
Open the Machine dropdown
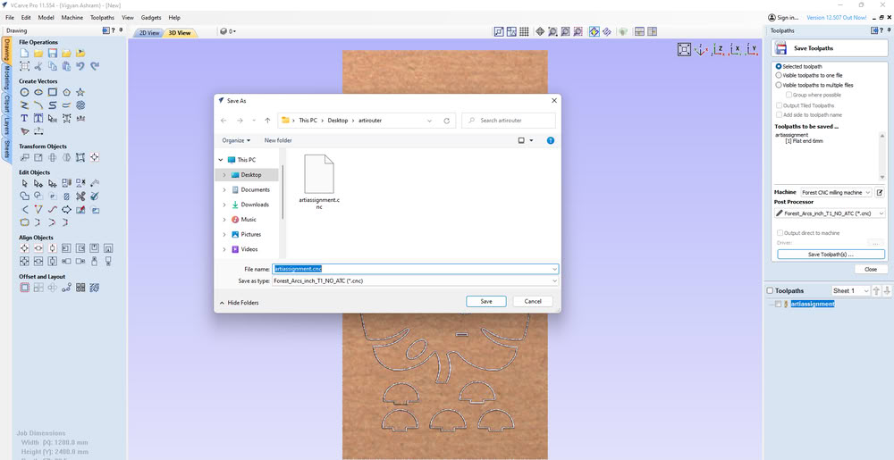coord(836,192)
